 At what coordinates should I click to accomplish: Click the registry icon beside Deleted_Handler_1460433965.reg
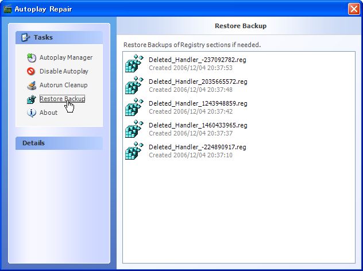point(134,129)
